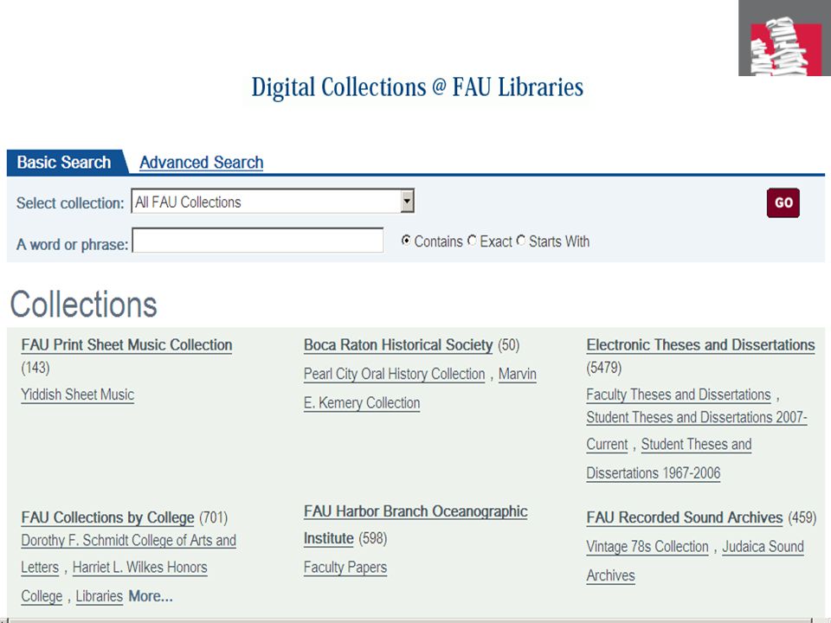Open Boca Raton Historical Society collection
This screenshot has width=831, height=623.
(398, 345)
